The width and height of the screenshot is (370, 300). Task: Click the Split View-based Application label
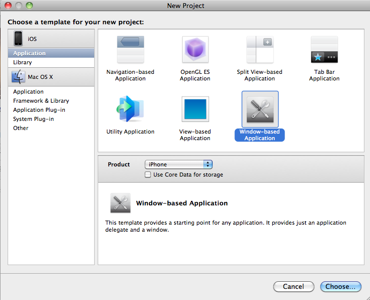[x=260, y=75]
